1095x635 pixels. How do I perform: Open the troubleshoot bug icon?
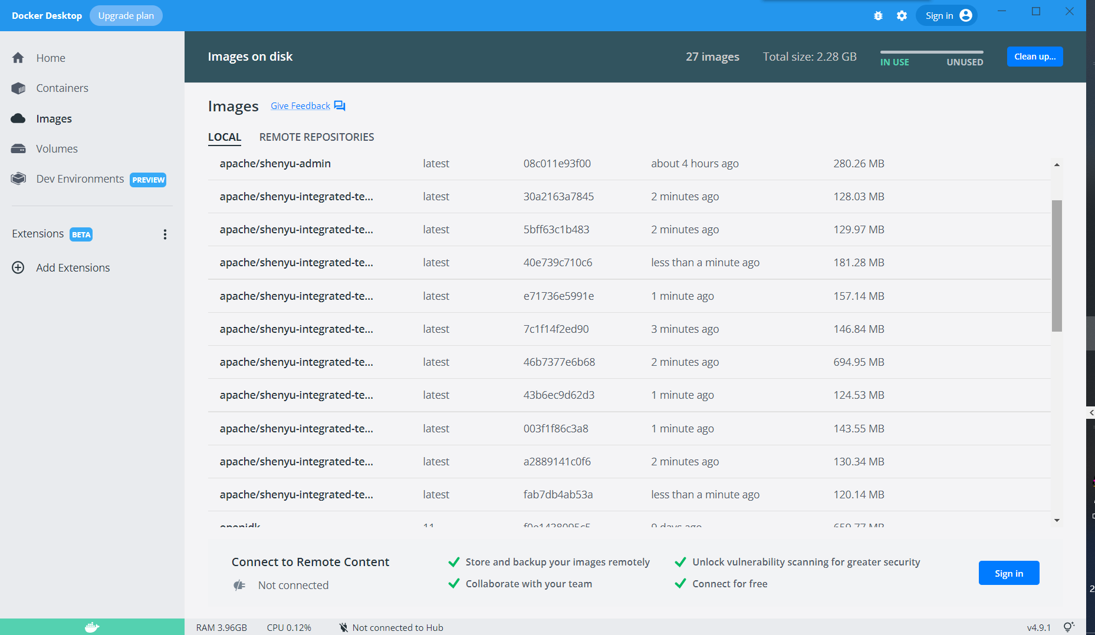(x=878, y=16)
